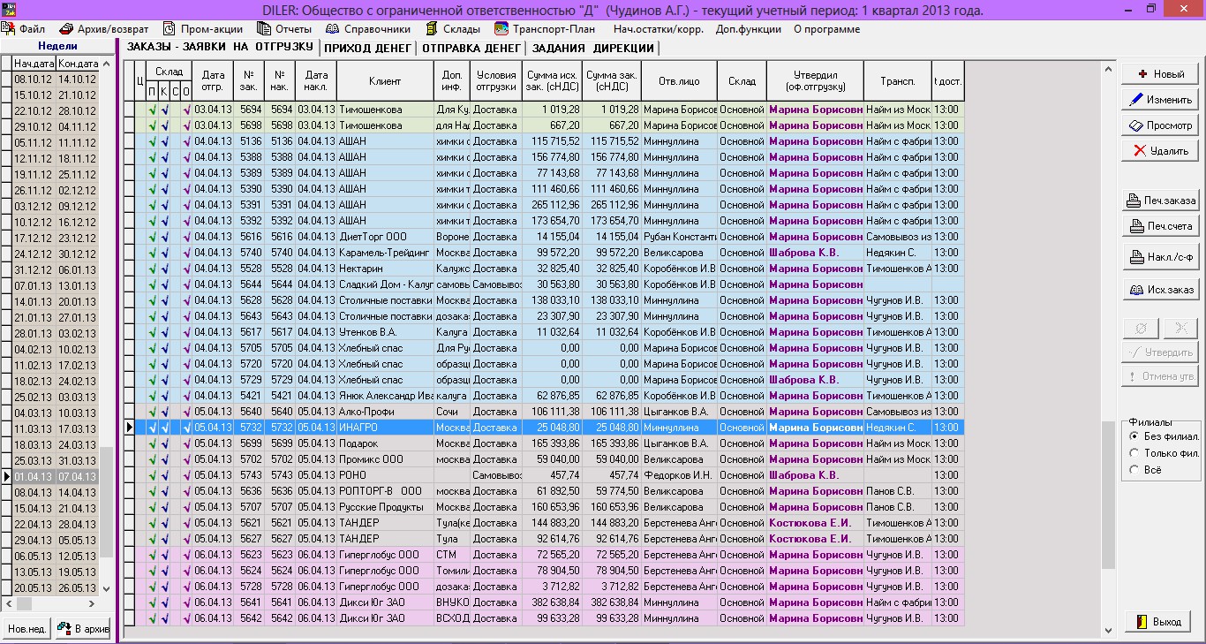Image resolution: width=1206 pixels, height=644 pixels.
Task: Click the orders table vertical scrollbar thumb
Action: [x=1108, y=495]
